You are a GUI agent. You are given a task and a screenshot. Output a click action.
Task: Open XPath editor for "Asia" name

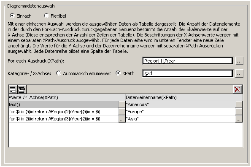tap(238, 119)
